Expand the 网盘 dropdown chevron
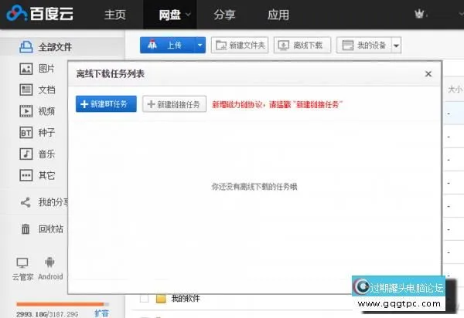Screen dimensions: 464x318 [188, 14]
